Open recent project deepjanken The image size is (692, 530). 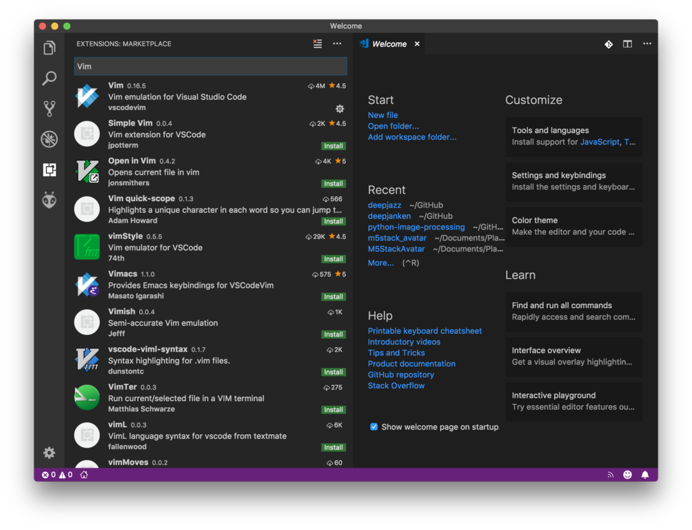point(389,216)
